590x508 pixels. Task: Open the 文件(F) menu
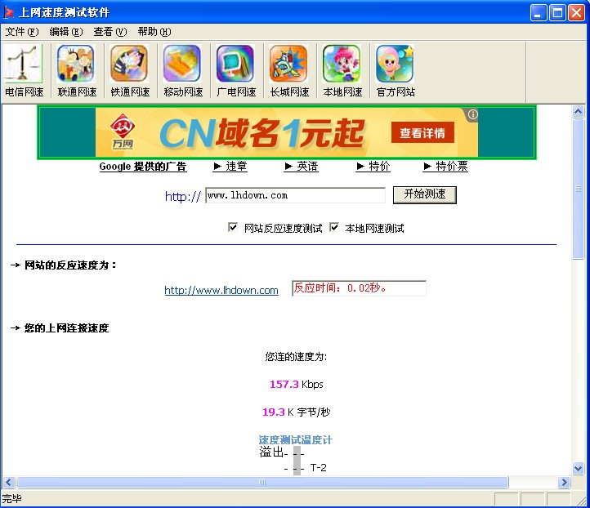point(22,32)
